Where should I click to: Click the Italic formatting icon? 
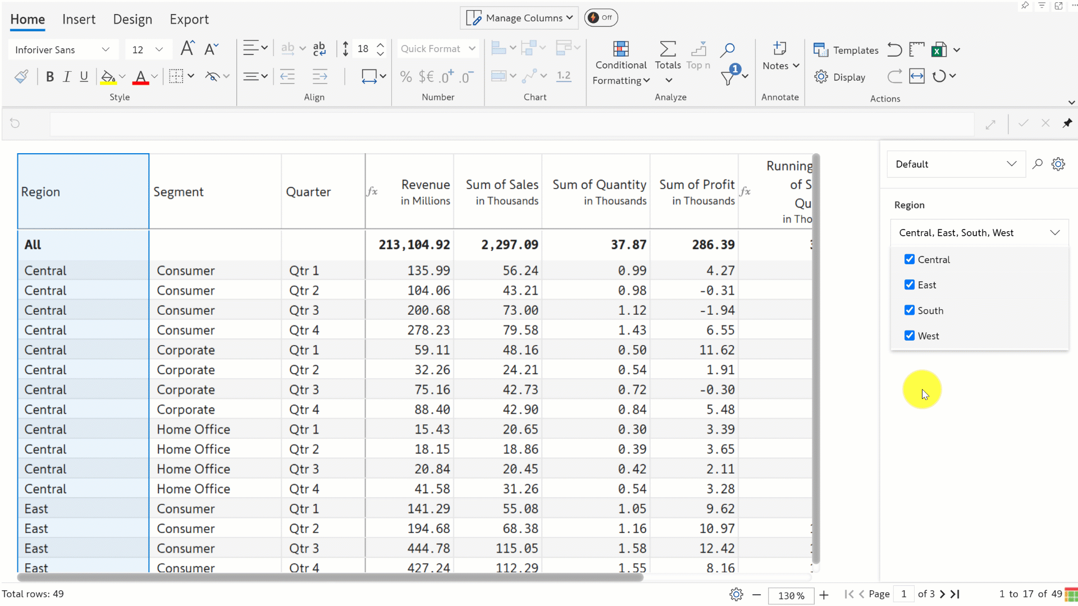point(67,77)
